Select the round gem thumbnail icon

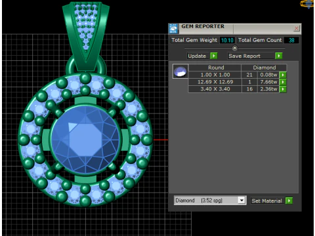(180, 71)
